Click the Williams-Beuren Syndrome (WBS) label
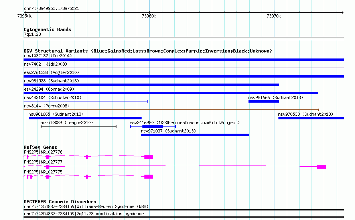 point(86,207)
